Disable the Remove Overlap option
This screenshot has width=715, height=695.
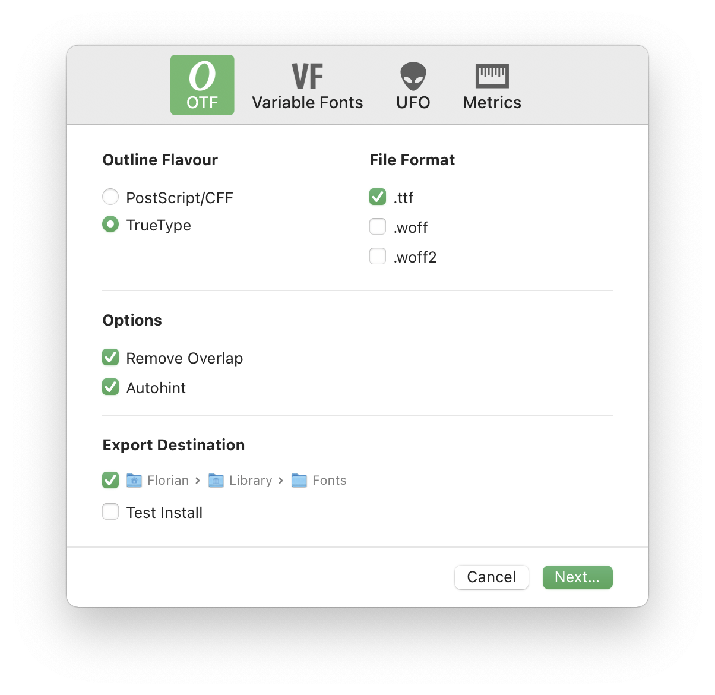click(110, 357)
